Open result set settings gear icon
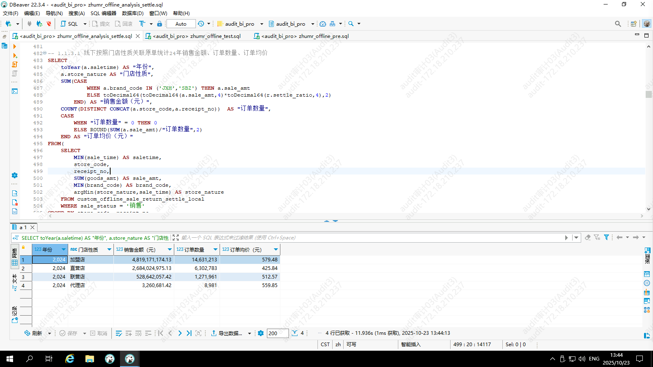This screenshot has width=653, height=367. pyautogui.click(x=261, y=333)
